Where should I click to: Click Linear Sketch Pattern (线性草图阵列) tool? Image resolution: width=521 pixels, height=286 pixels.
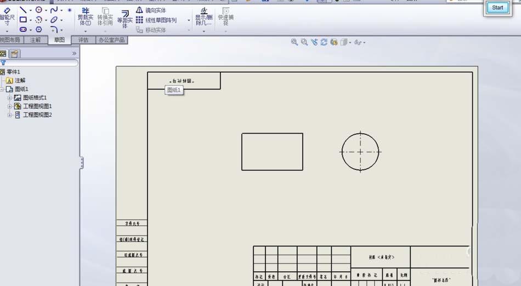click(156, 20)
